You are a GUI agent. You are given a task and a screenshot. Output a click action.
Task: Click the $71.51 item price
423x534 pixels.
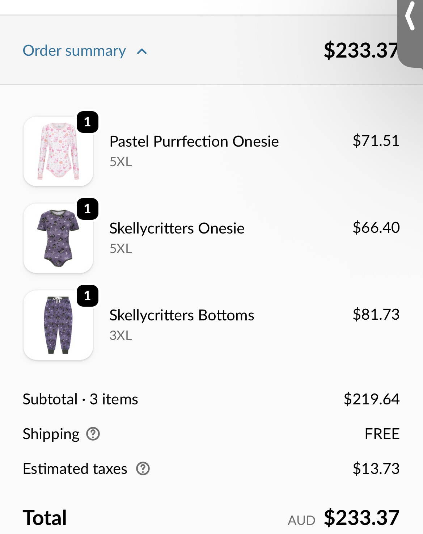(x=376, y=140)
